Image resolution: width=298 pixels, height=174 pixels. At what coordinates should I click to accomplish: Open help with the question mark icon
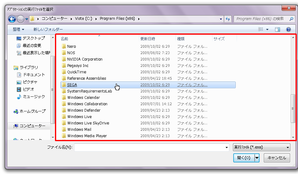click(288, 29)
